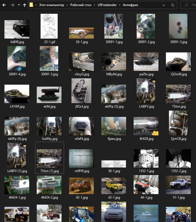This screenshot has height=222, width=196.
Task: Select thumbnail 6HI28.jpg
Action: 146,126
